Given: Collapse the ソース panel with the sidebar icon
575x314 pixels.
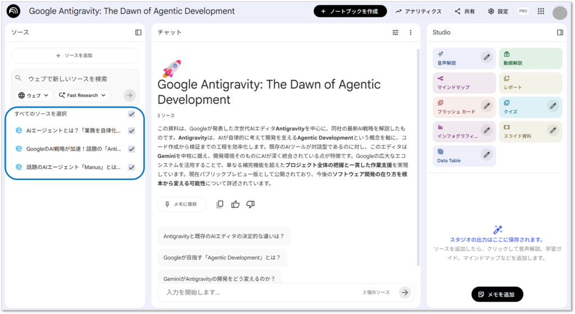Looking at the screenshot, I should click(138, 33).
